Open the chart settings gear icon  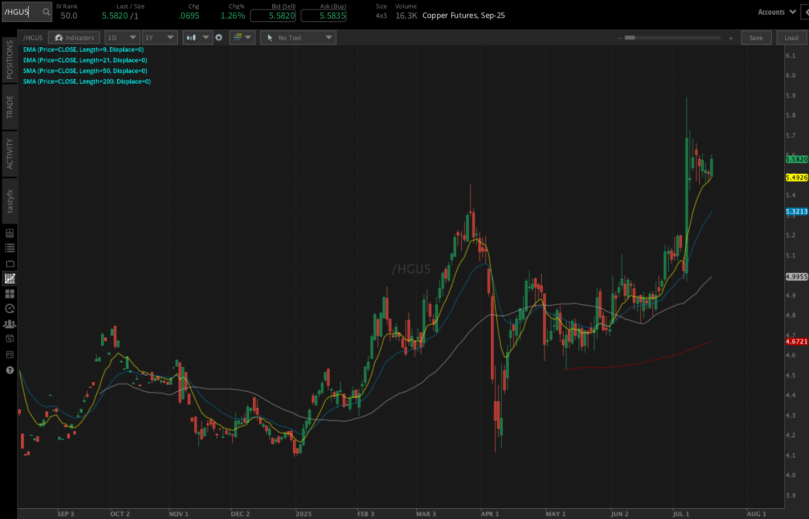(219, 38)
